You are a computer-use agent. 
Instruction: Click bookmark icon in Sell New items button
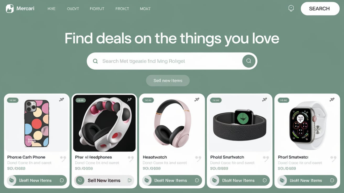(x=129, y=180)
